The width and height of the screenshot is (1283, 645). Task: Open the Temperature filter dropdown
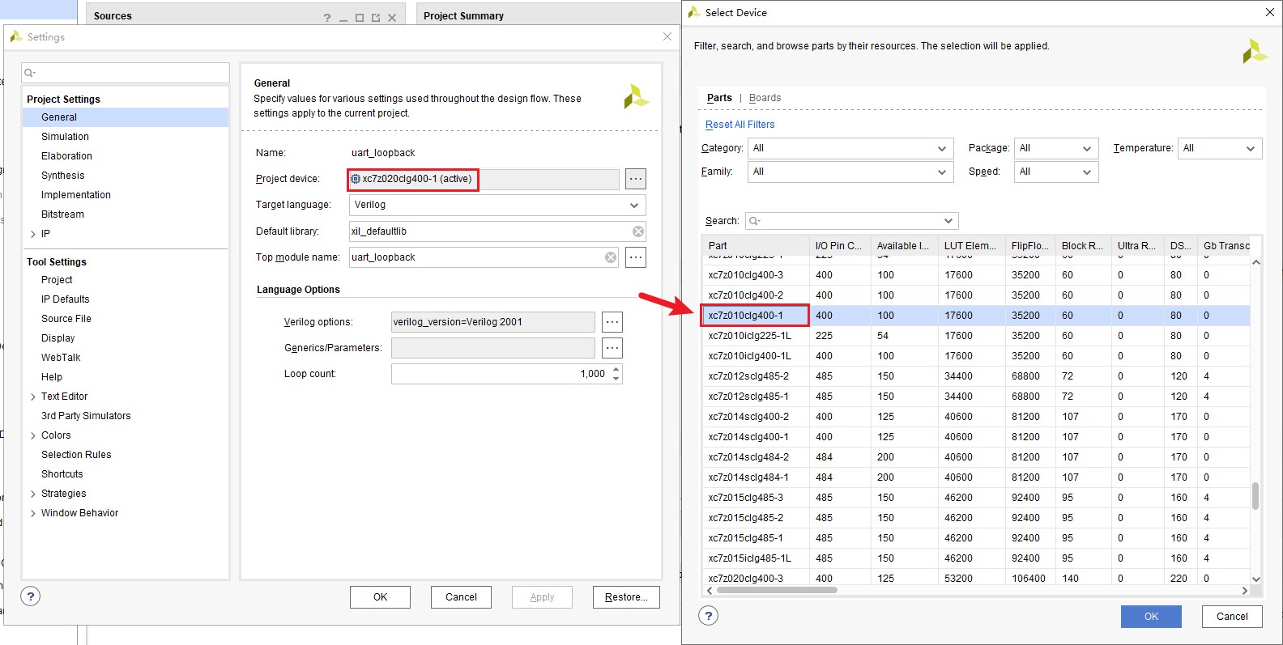[1251, 148]
